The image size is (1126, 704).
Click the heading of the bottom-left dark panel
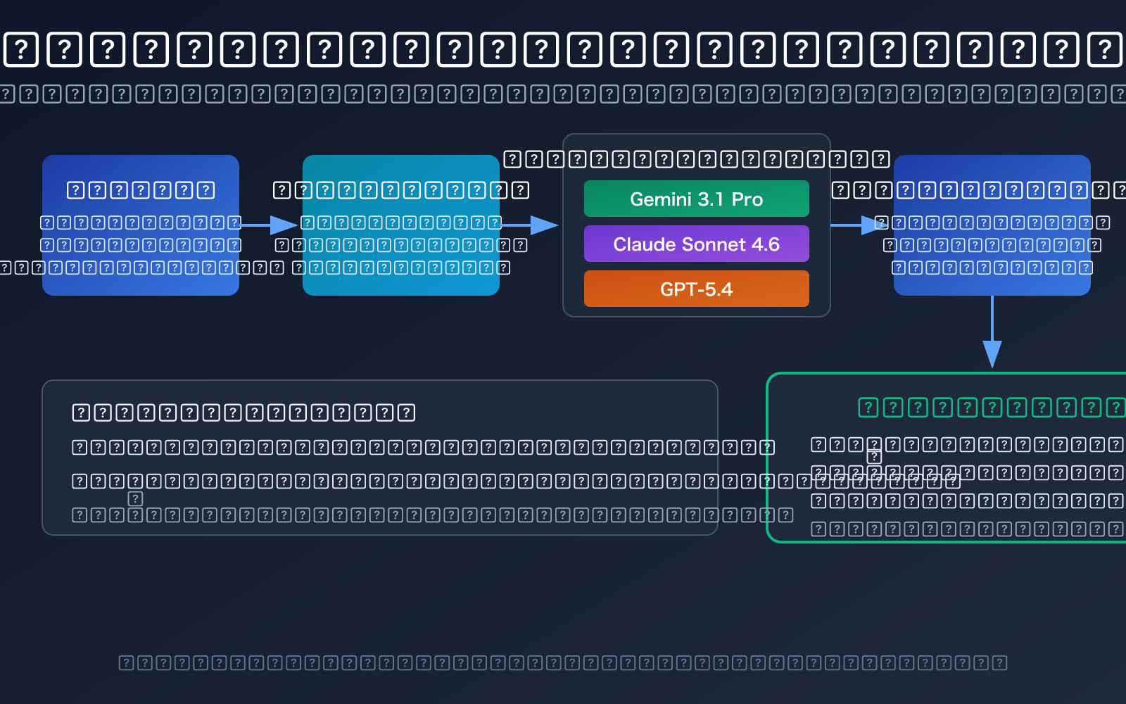[x=243, y=413]
